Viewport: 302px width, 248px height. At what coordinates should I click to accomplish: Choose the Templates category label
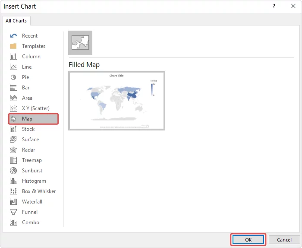[34, 46]
